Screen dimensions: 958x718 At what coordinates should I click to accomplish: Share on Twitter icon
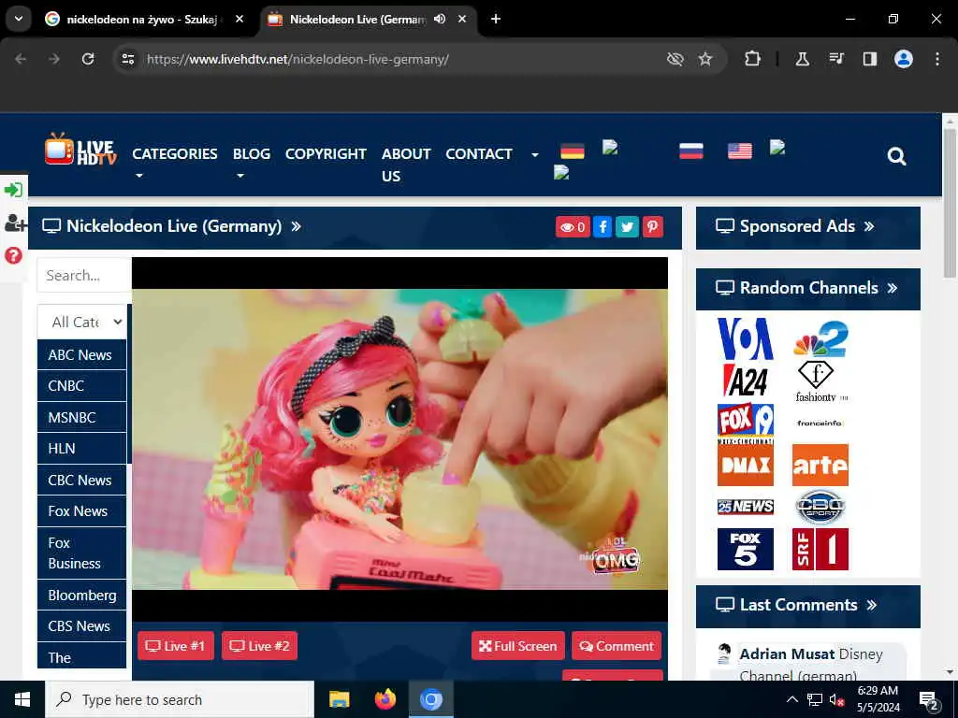pyautogui.click(x=627, y=227)
